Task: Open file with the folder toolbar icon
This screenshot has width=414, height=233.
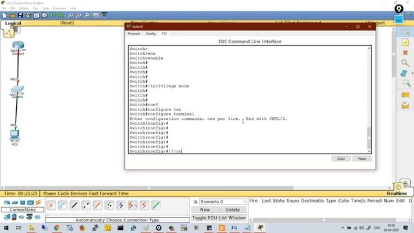Action: pos(12,16)
